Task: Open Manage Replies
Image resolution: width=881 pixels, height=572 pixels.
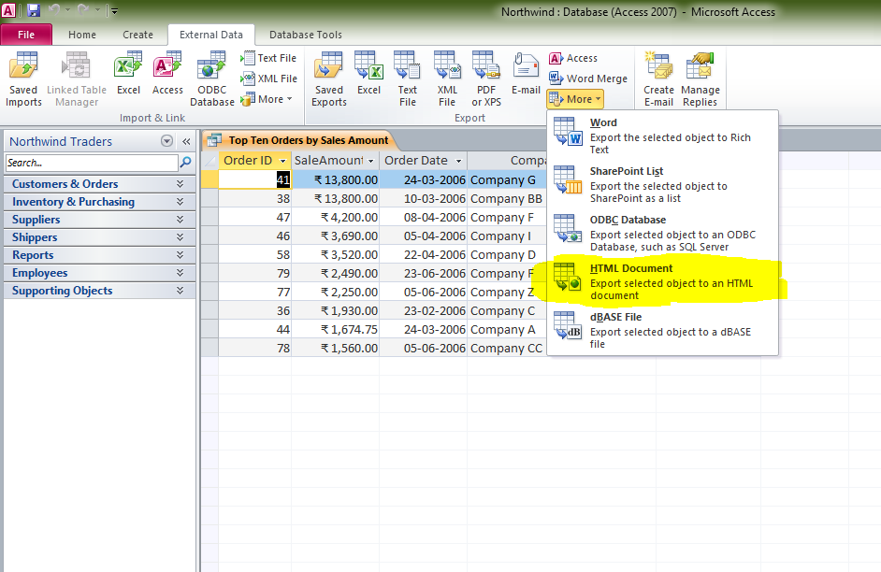Action: click(x=700, y=79)
